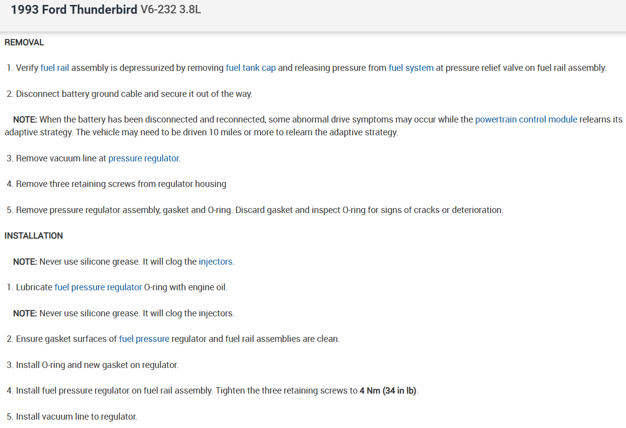Follow the "injectors" link in the installation note

(215, 262)
